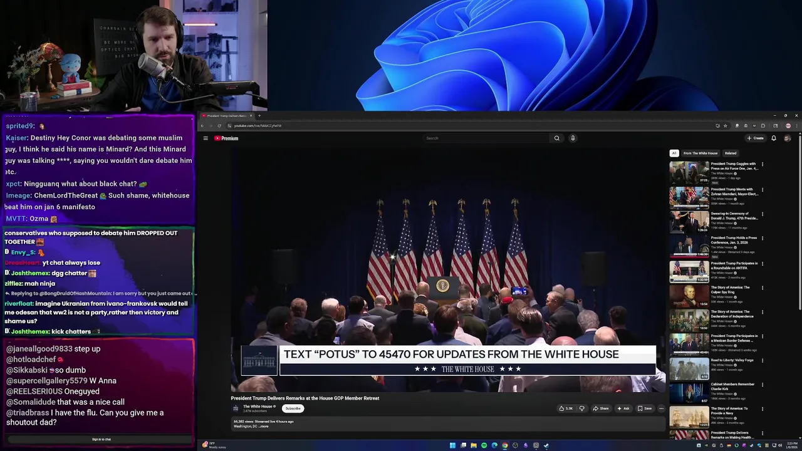Image resolution: width=802 pixels, height=451 pixels.
Task: Start voice search with the microphone icon
Action: tap(573, 138)
